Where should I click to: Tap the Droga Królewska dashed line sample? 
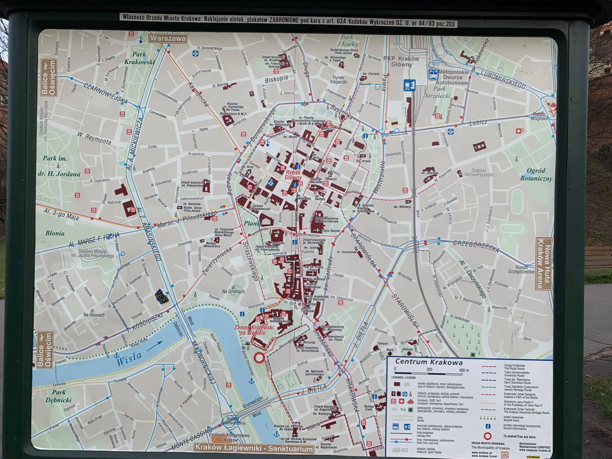[489, 366]
